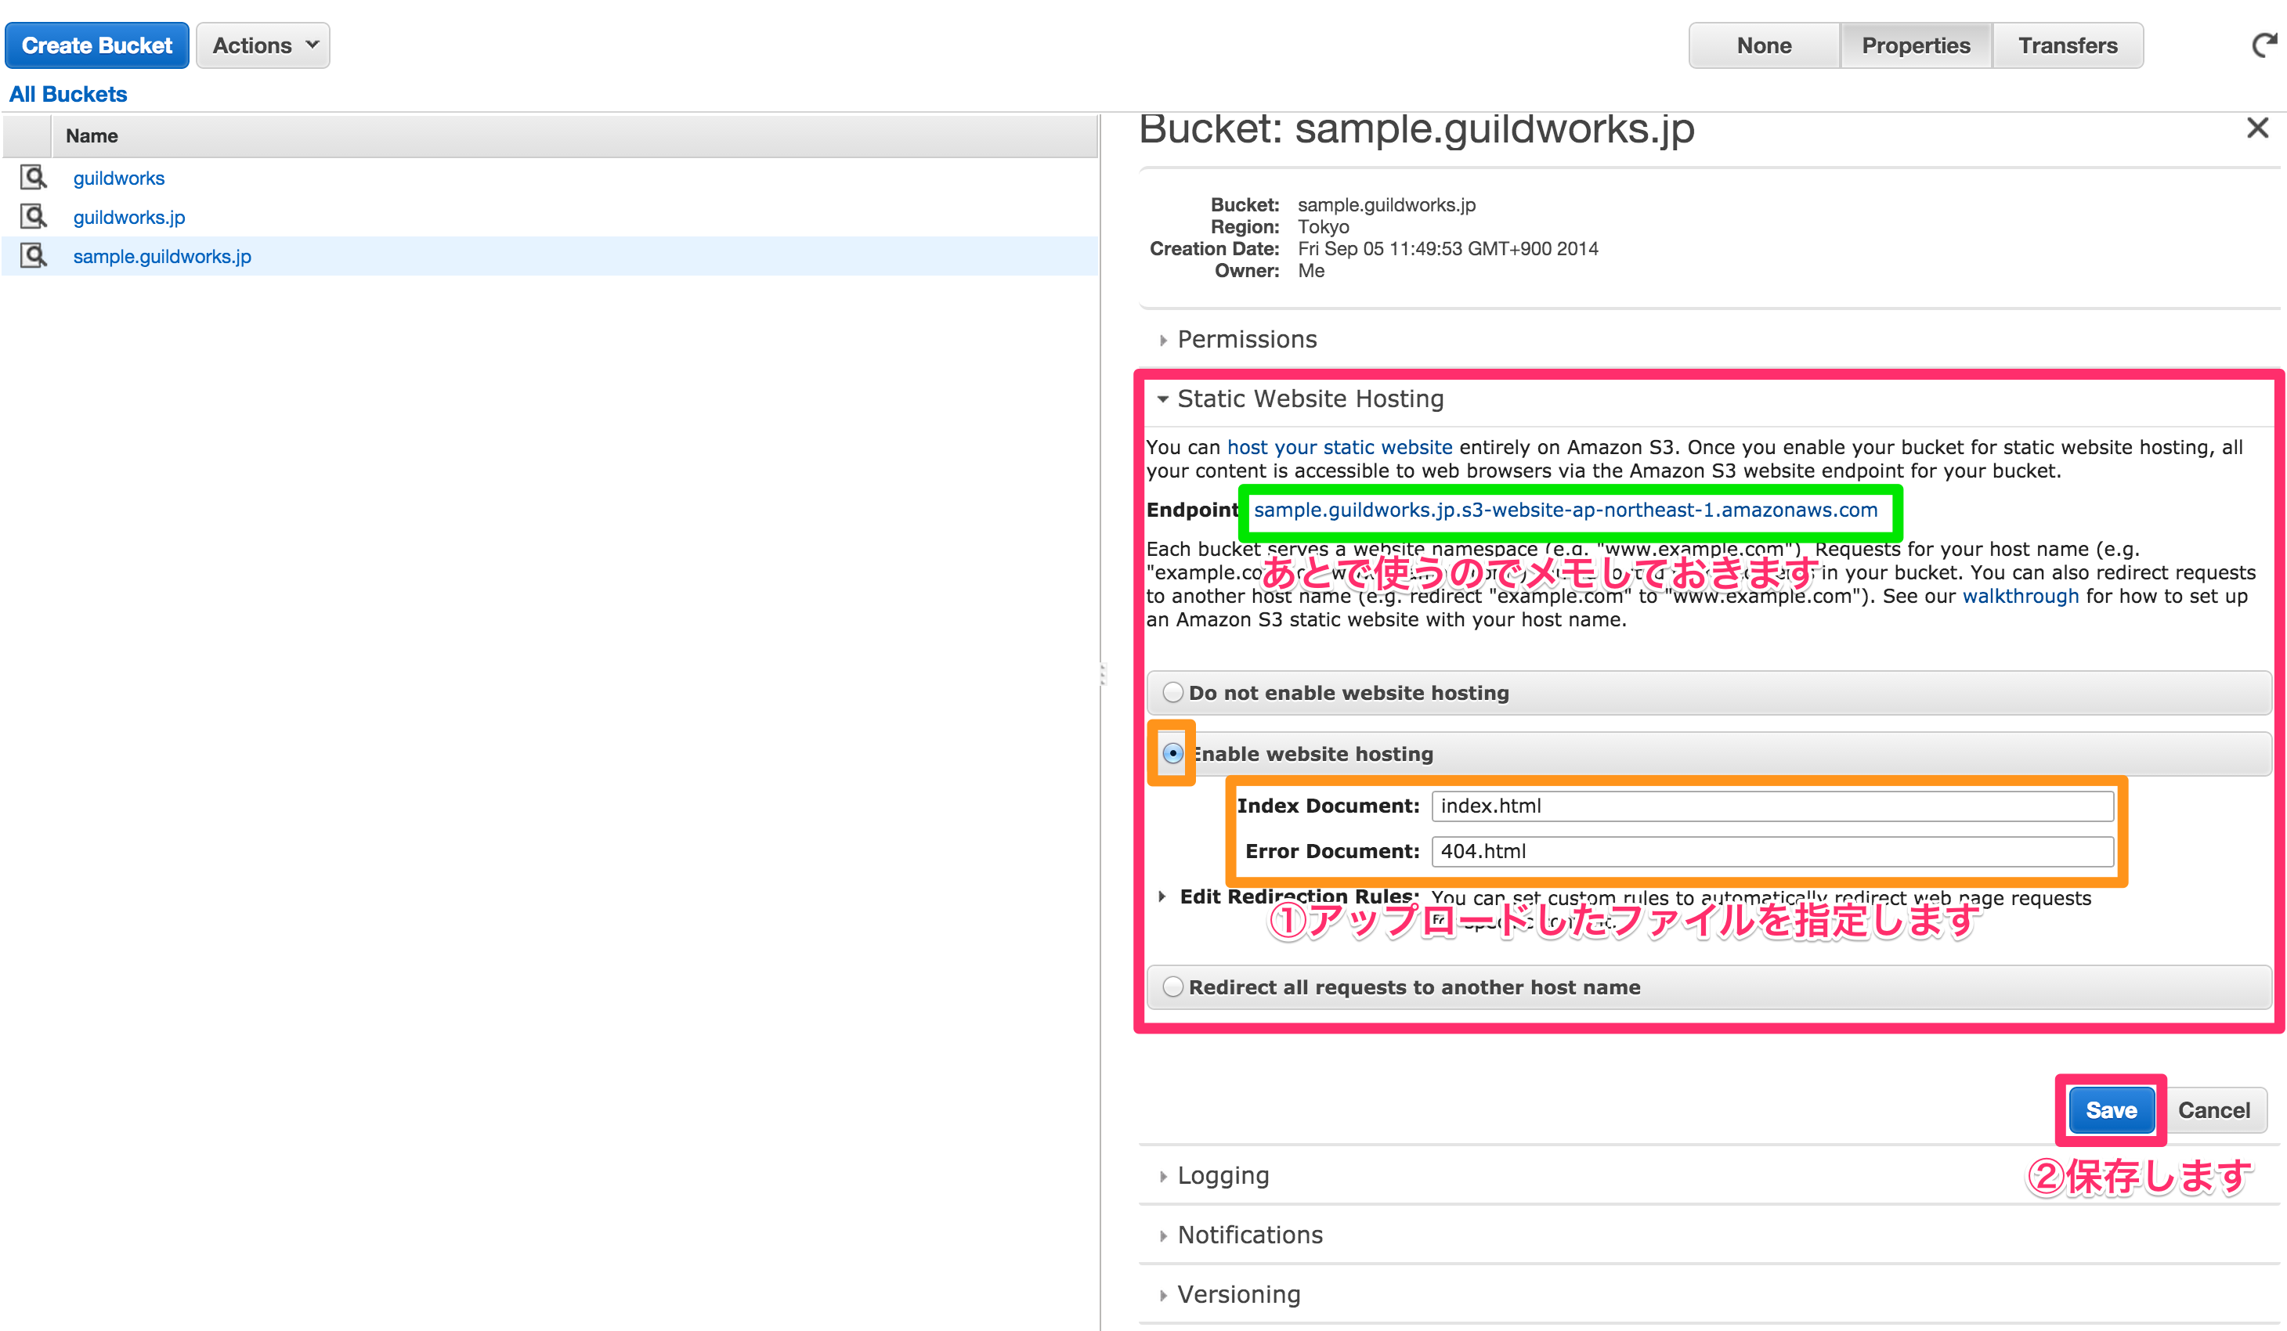The image size is (2287, 1331).
Task: Click the magnifier icon for sample.guildworks.jp
Action: click(x=33, y=255)
